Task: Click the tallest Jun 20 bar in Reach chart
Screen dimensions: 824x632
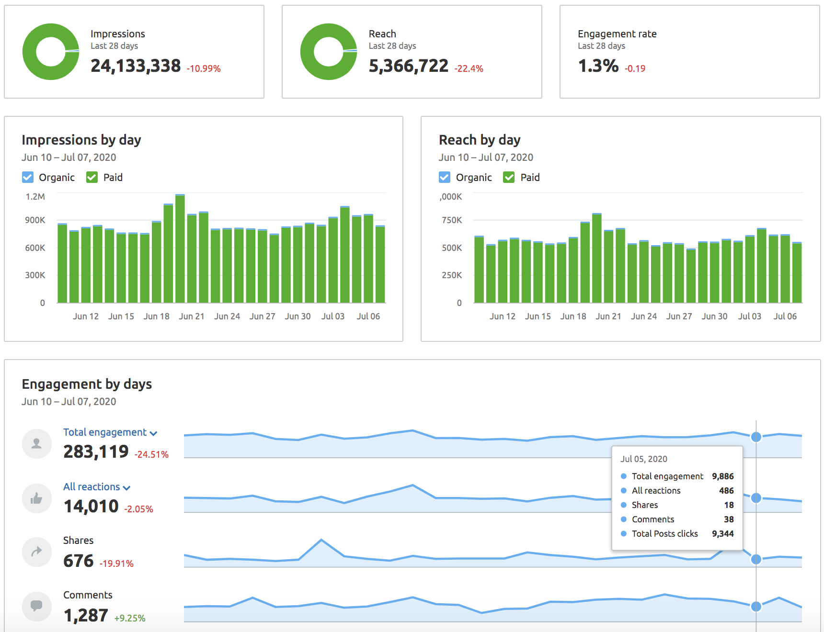Action: click(x=597, y=258)
